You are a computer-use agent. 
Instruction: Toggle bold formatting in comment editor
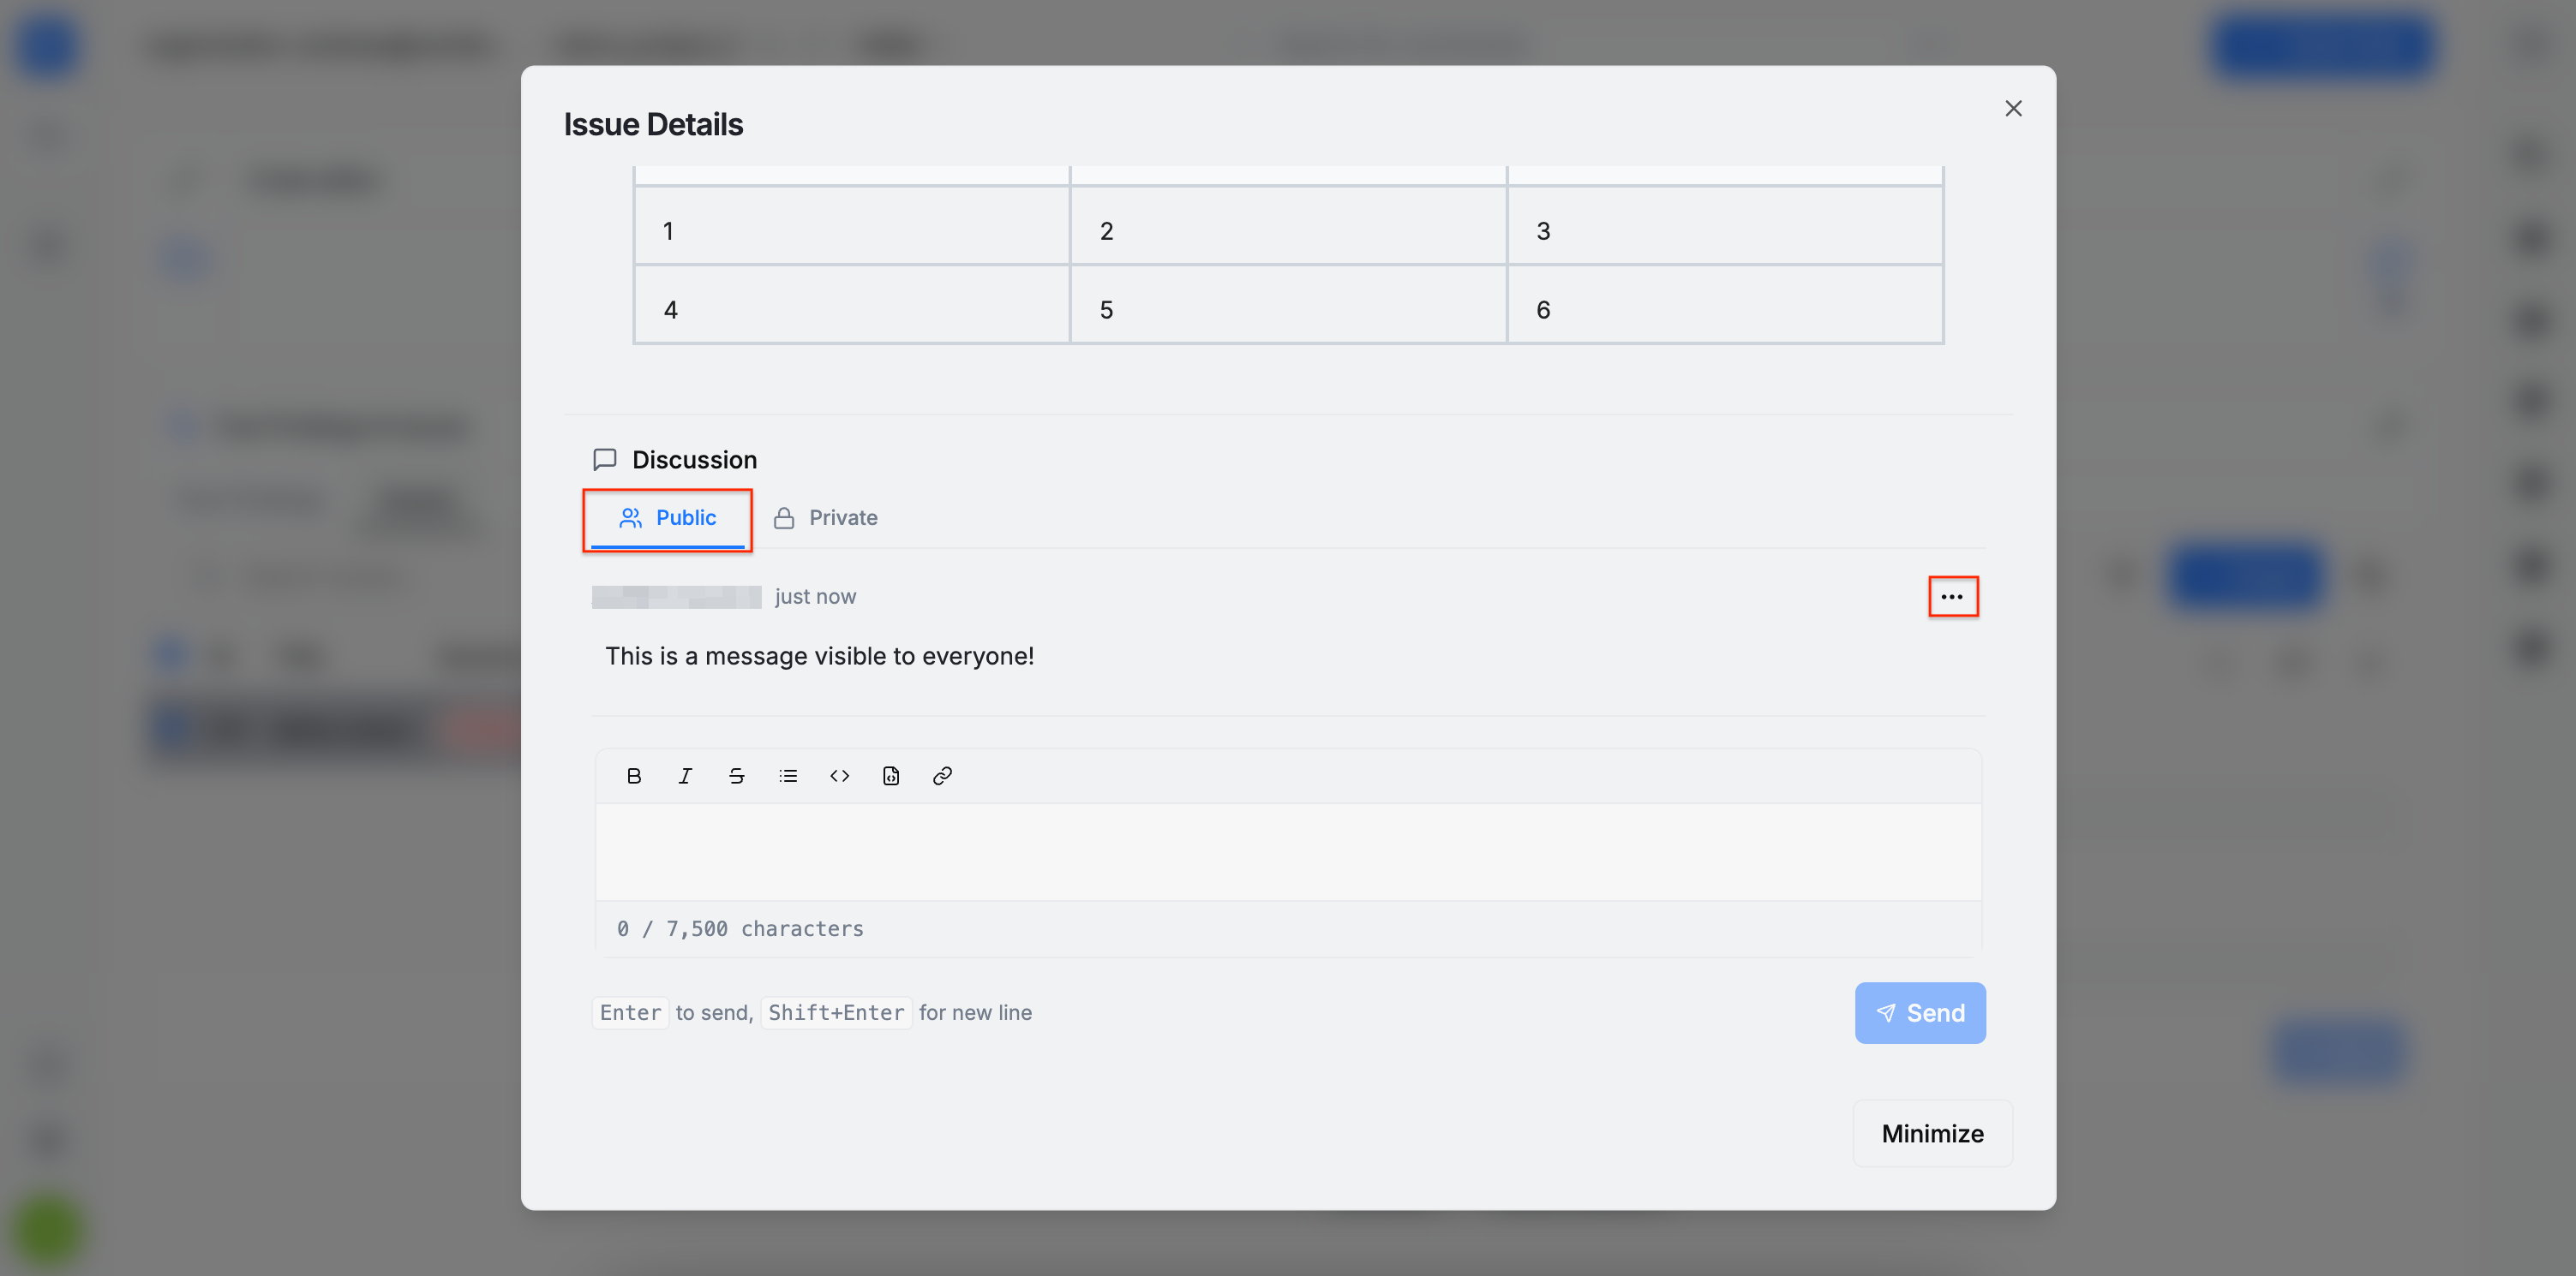[633, 775]
